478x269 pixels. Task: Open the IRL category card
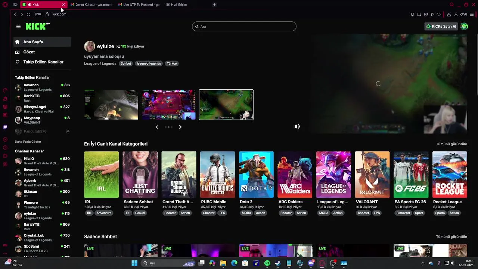click(101, 174)
